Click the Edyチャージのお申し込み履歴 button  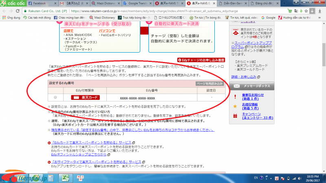click(x=201, y=60)
